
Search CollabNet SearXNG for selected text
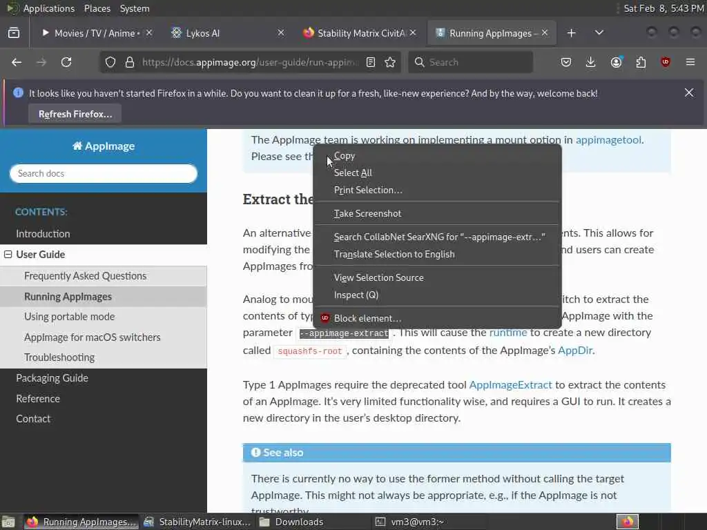(437, 237)
